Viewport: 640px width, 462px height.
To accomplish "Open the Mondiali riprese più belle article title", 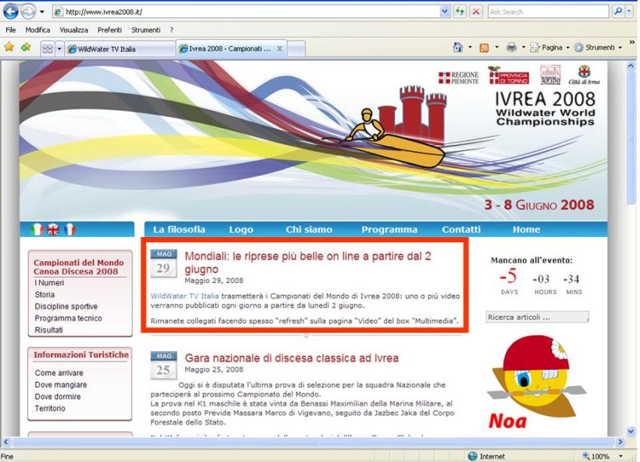I will pyautogui.click(x=308, y=262).
